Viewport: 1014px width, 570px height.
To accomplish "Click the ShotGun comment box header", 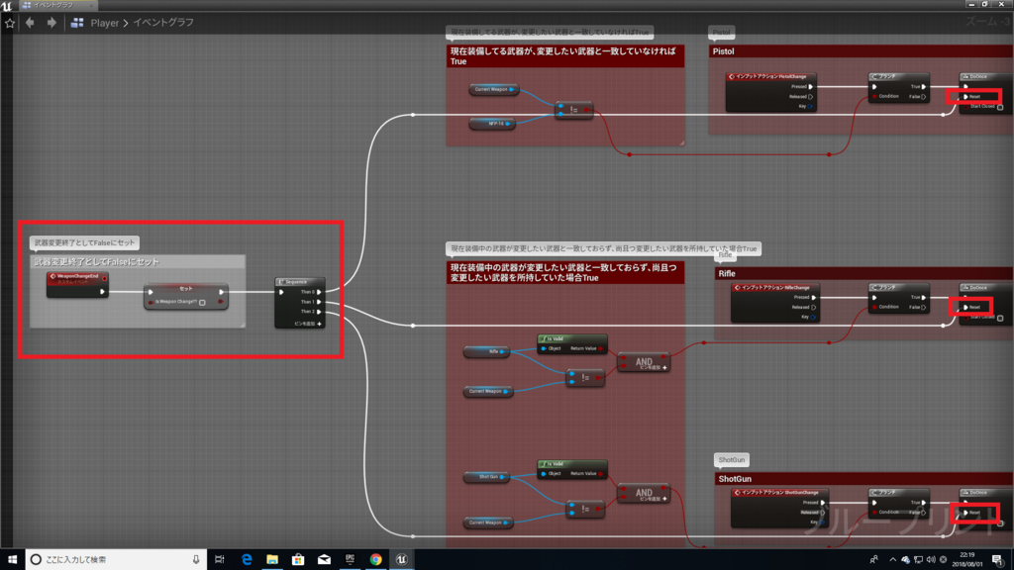I will coord(863,479).
